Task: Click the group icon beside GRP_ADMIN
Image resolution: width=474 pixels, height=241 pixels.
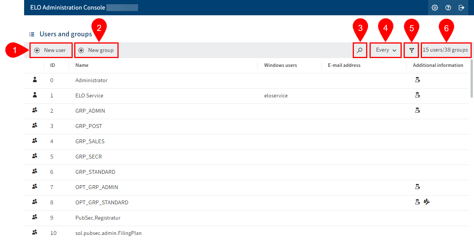Action: click(34, 110)
